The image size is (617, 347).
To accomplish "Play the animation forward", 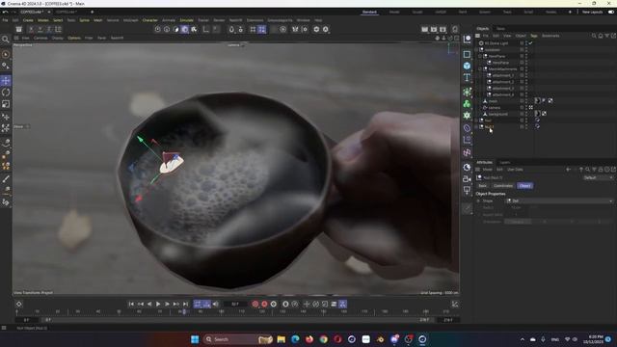I will coord(158,305).
